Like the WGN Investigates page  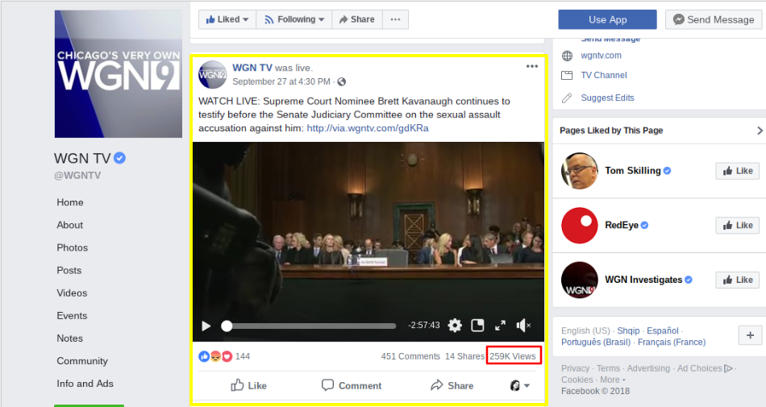pyautogui.click(x=738, y=280)
